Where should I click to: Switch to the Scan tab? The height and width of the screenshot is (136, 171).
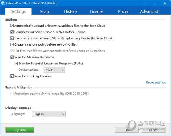point(44,11)
